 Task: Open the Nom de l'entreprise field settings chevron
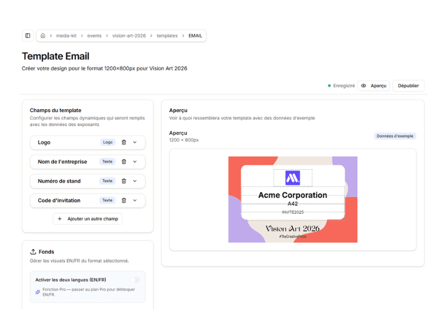(x=135, y=162)
